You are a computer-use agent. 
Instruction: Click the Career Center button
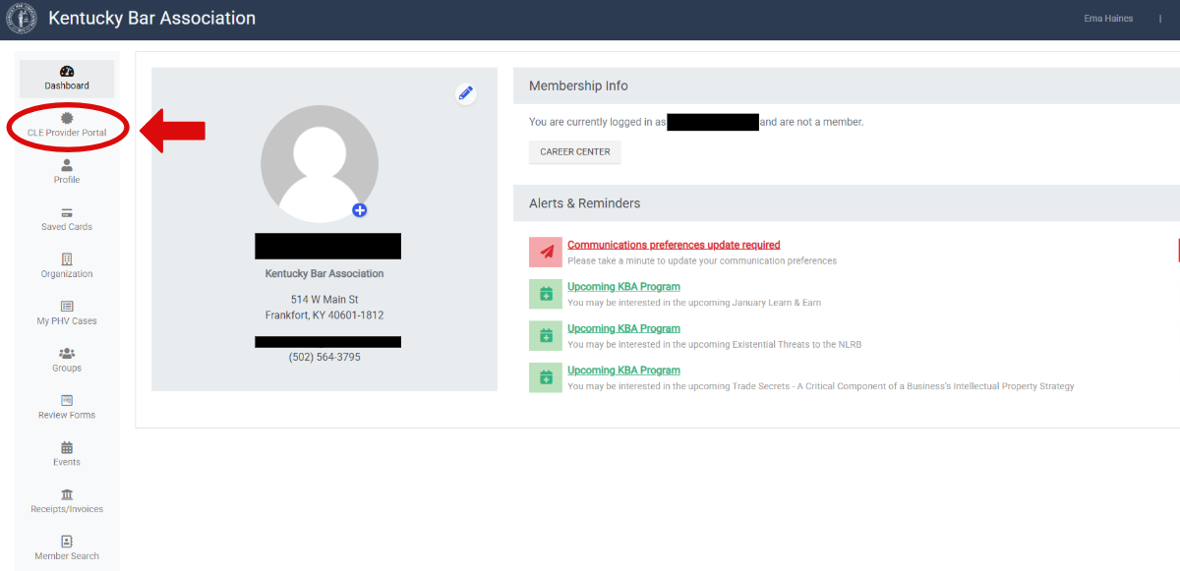coord(574,152)
